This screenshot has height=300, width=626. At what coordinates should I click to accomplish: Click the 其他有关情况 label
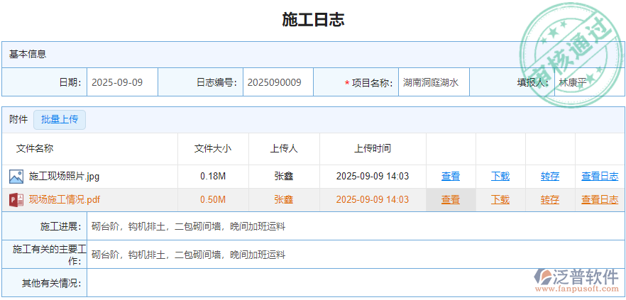[x=52, y=283]
